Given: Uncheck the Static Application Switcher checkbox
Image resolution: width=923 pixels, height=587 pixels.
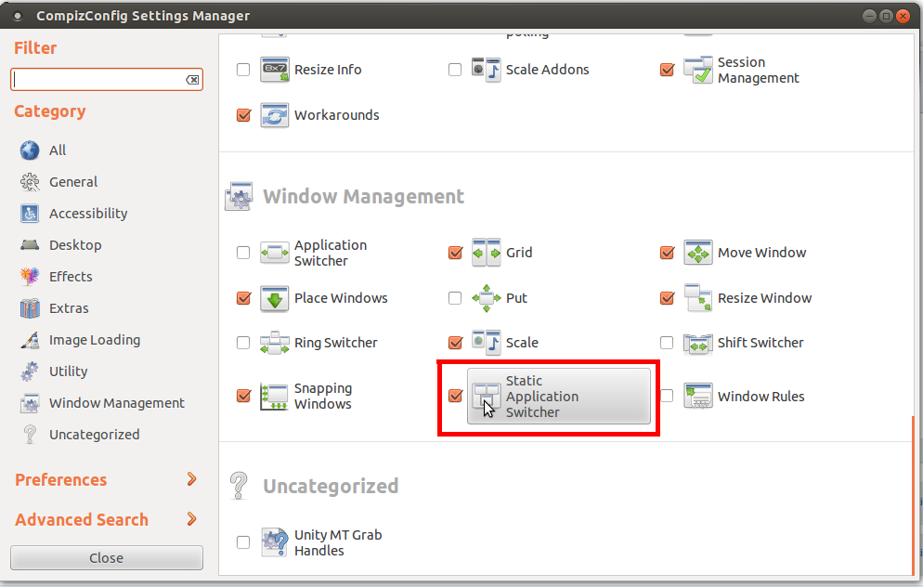Looking at the screenshot, I should [455, 396].
